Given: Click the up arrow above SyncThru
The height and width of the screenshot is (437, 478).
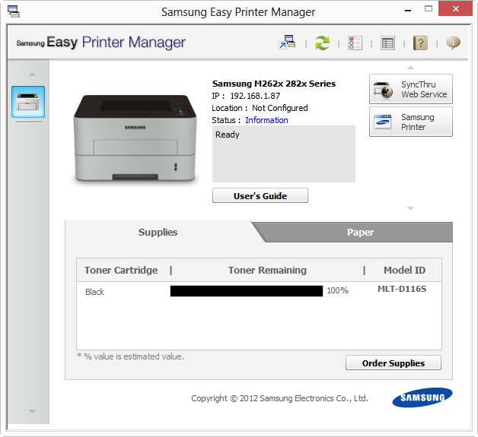Looking at the screenshot, I should click(410, 67).
